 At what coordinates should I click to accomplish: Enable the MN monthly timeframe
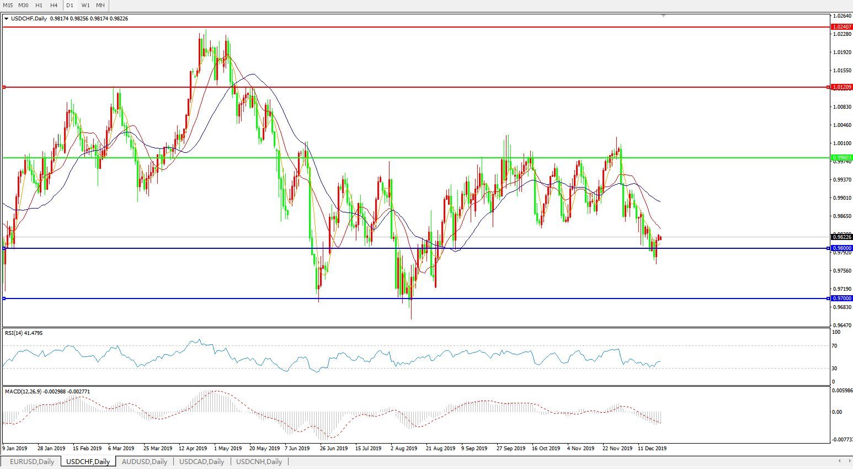click(100, 5)
